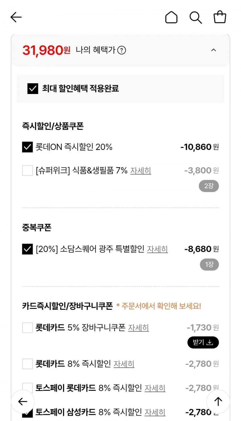This screenshot has width=241, height=421.
Task: Tap the back arrow at top
Action: pyautogui.click(x=16, y=17)
